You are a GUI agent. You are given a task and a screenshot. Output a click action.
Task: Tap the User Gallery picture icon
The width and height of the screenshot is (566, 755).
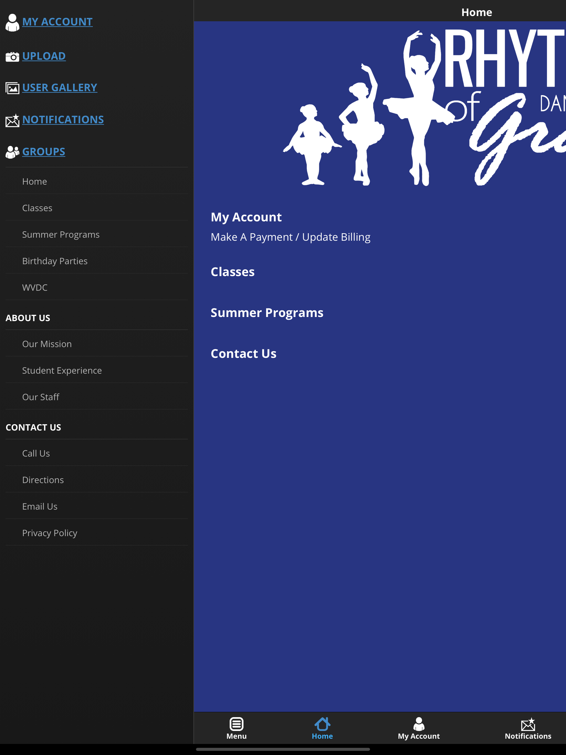12,88
